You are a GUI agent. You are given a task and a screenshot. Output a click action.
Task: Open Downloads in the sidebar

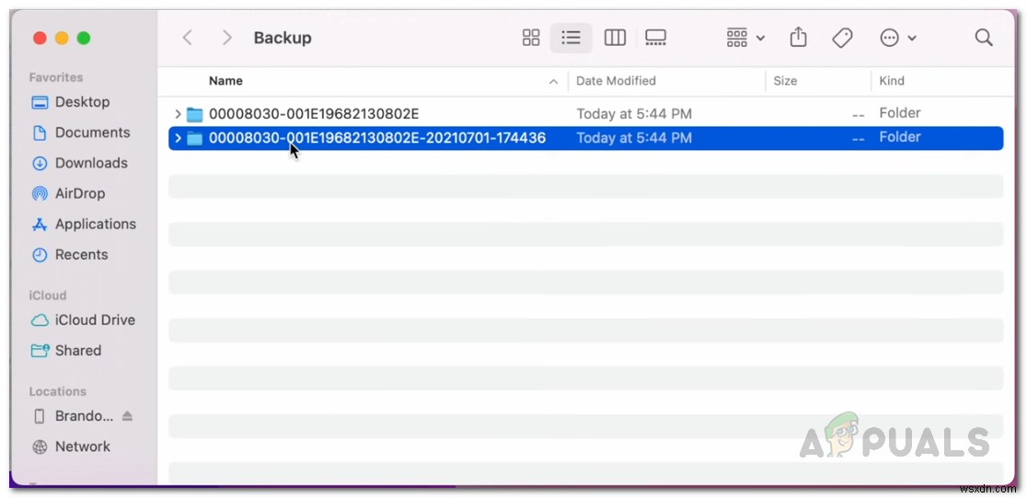point(90,163)
